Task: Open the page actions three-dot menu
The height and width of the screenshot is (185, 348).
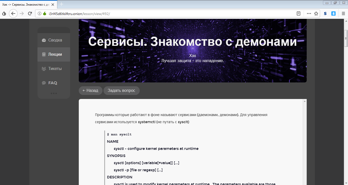Action: click(x=309, y=13)
